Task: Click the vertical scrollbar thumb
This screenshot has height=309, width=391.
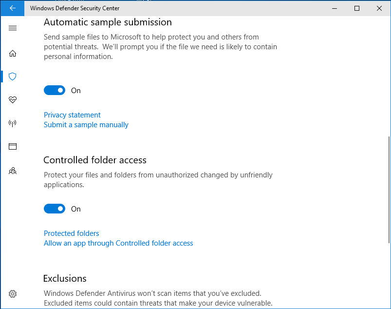Action: [389, 190]
